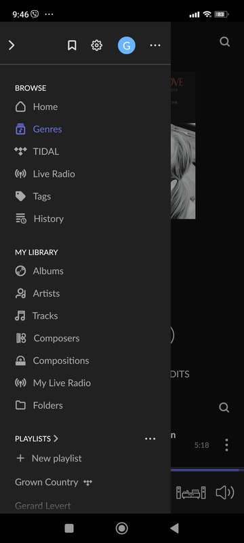Image resolution: width=244 pixels, height=543 pixels.
Task: Open Artists in My Library
Action: pos(46,293)
